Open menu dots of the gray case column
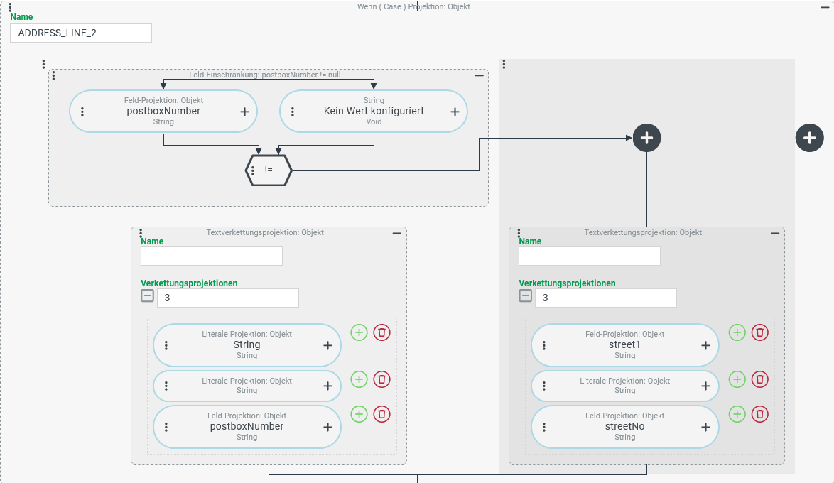 click(504, 65)
